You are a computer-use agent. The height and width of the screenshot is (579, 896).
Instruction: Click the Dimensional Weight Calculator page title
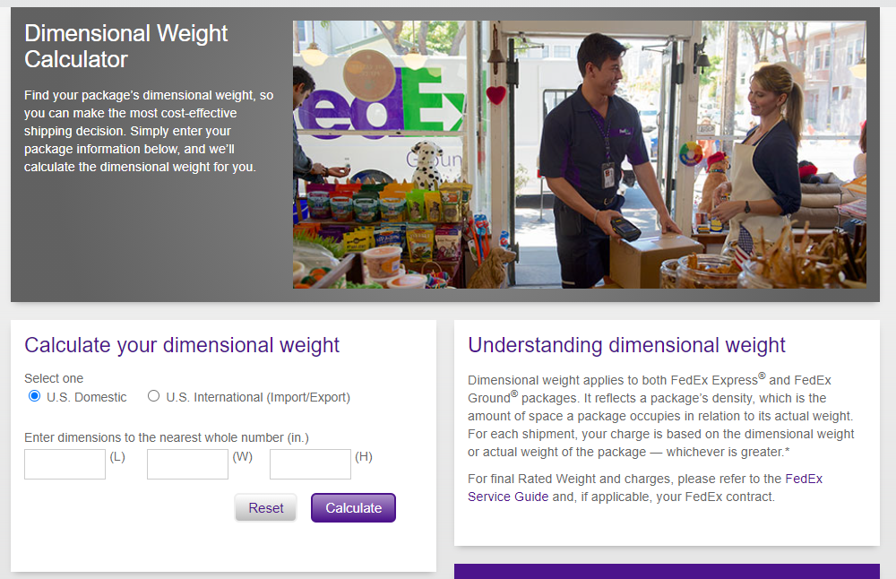[125, 46]
